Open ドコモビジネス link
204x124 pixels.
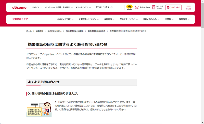click(103, 7)
